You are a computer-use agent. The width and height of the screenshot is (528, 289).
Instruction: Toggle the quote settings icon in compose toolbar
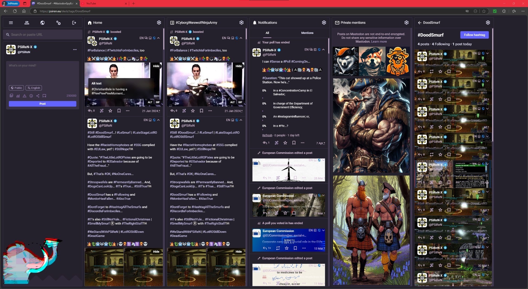pyautogui.click(x=44, y=96)
